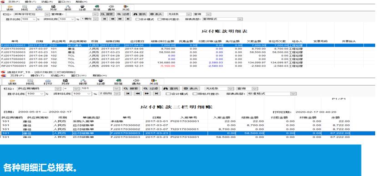Open 显示比例 dropdown in upper 明细表 window
This screenshot has width=377, height=176.
pos(34,19)
